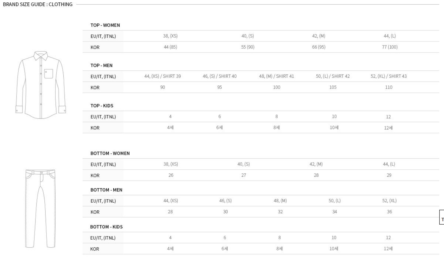Click the 10세 cell in TOP - KIDS
Viewport: 444px width, 260px height.
tap(334, 128)
